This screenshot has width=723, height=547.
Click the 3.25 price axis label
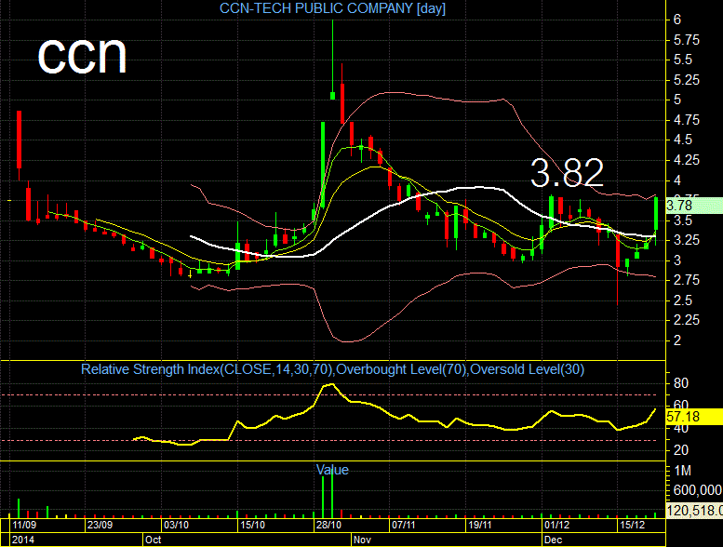(x=687, y=240)
